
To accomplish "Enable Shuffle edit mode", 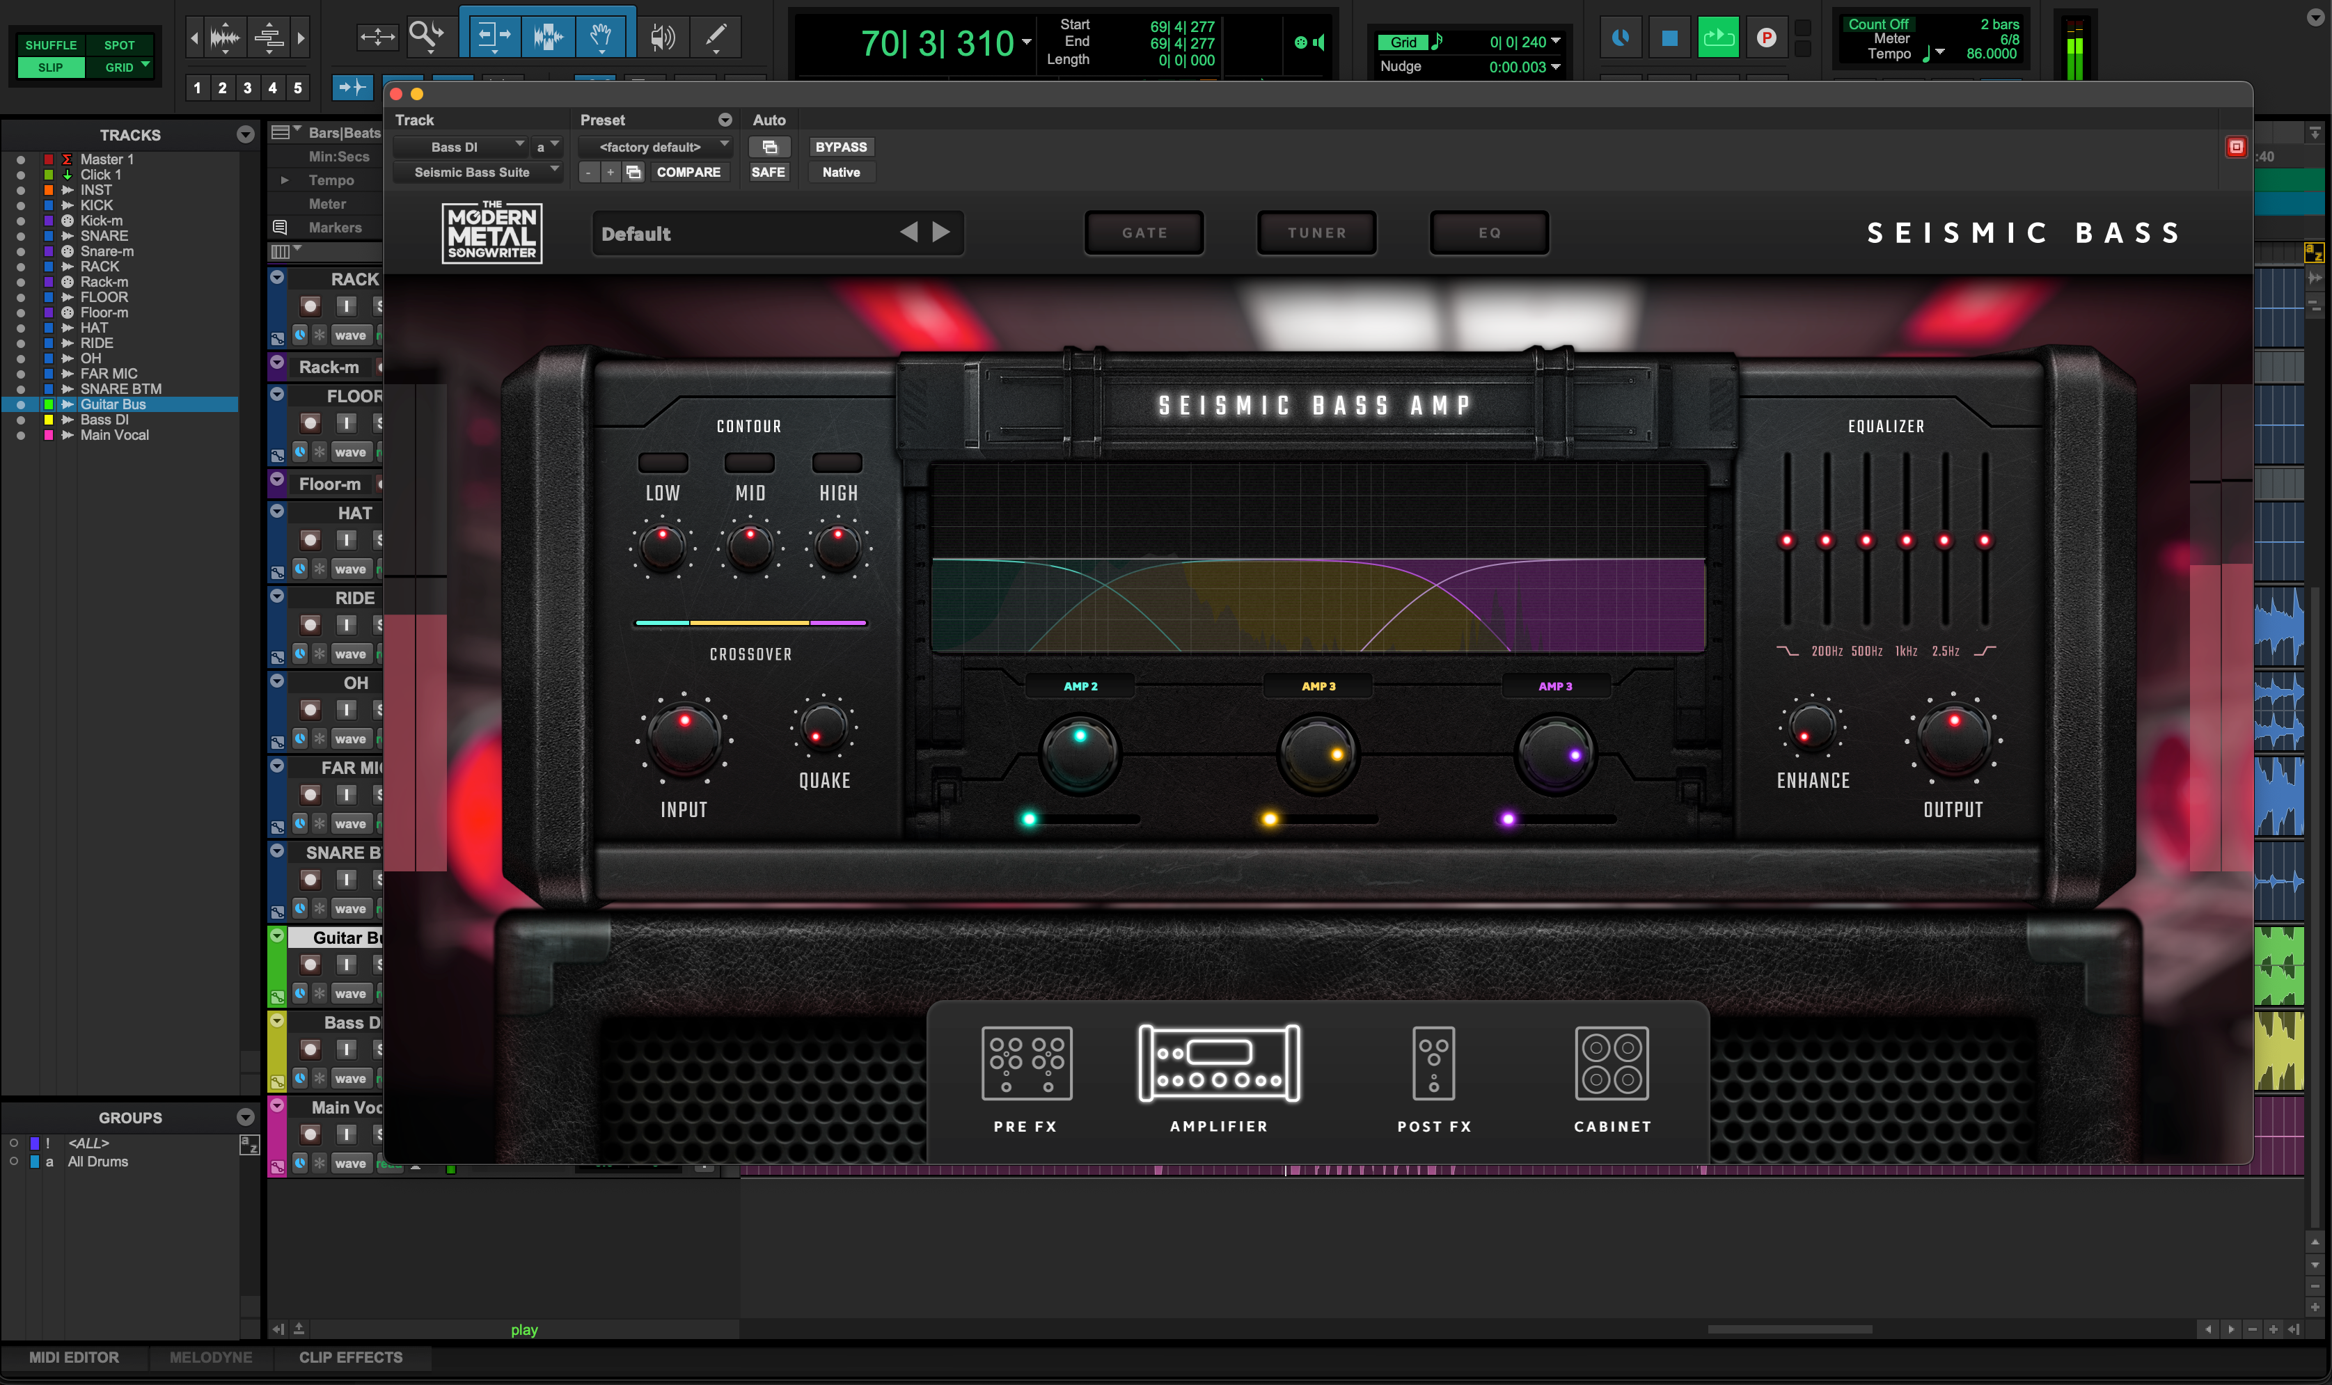I will [x=50, y=45].
